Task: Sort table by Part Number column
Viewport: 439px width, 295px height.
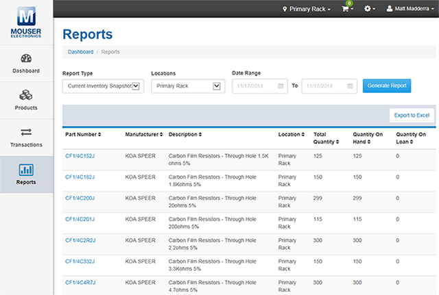Action: tap(83, 135)
